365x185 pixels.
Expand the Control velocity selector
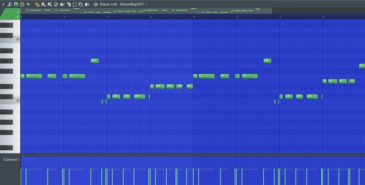(11, 159)
